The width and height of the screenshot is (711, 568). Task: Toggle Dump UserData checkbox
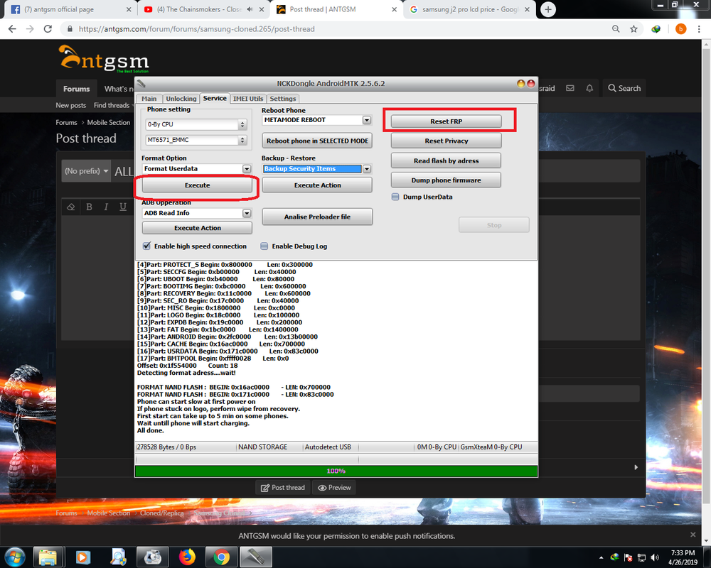[395, 197]
